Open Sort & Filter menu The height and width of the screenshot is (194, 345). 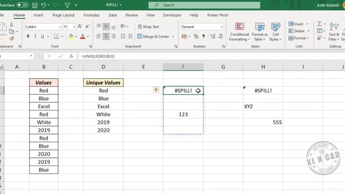pyautogui.click(x=334, y=32)
